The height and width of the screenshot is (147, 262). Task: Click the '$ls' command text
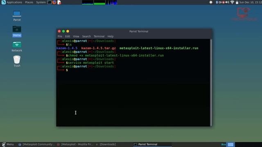point(69,45)
